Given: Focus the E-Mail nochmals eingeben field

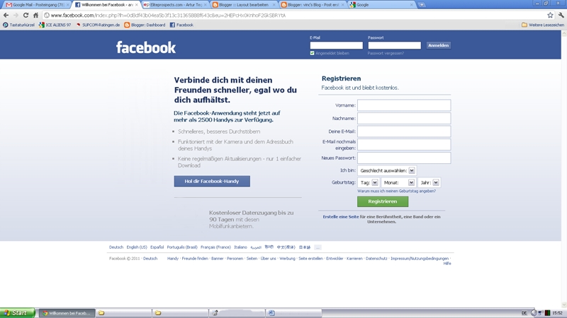Looking at the screenshot, I should tap(404, 145).
